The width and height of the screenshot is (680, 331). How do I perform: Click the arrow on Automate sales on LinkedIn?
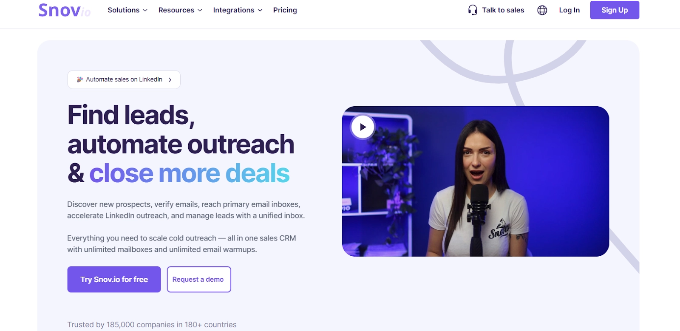pos(170,79)
